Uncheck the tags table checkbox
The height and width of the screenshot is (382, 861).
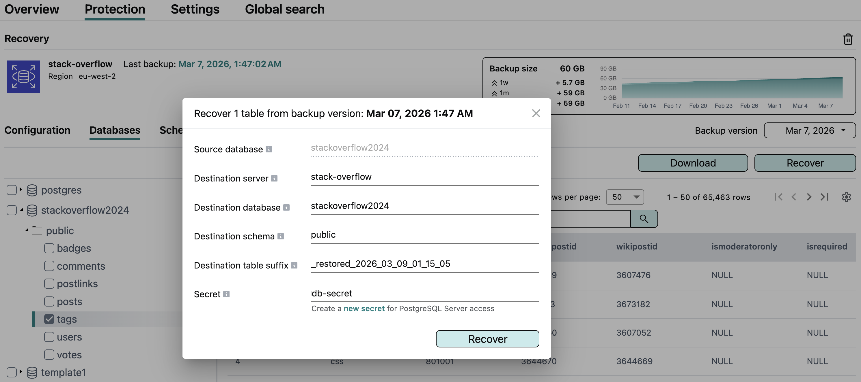tap(49, 319)
